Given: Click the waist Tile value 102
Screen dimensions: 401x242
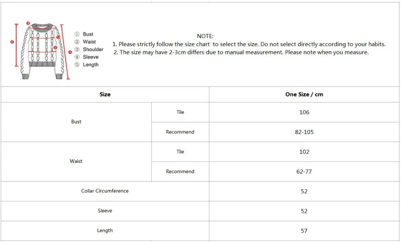Looking at the screenshot, I should tap(304, 152).
